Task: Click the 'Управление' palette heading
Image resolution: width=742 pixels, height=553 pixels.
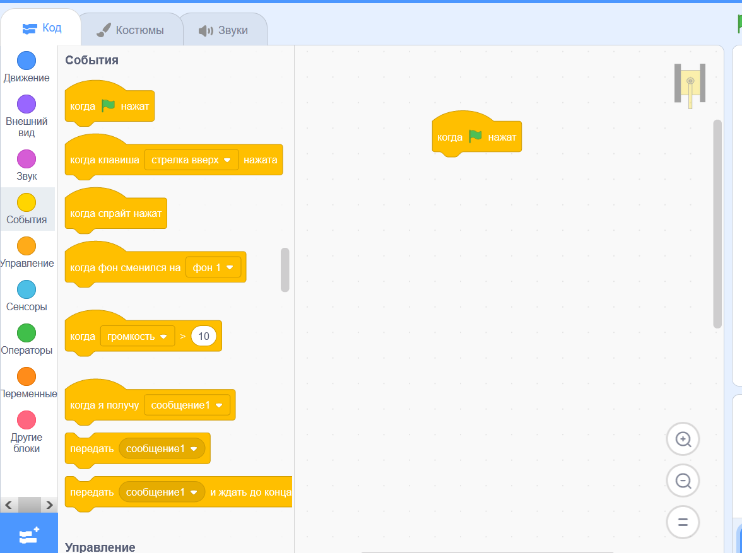Action: (x=100, y=547)
